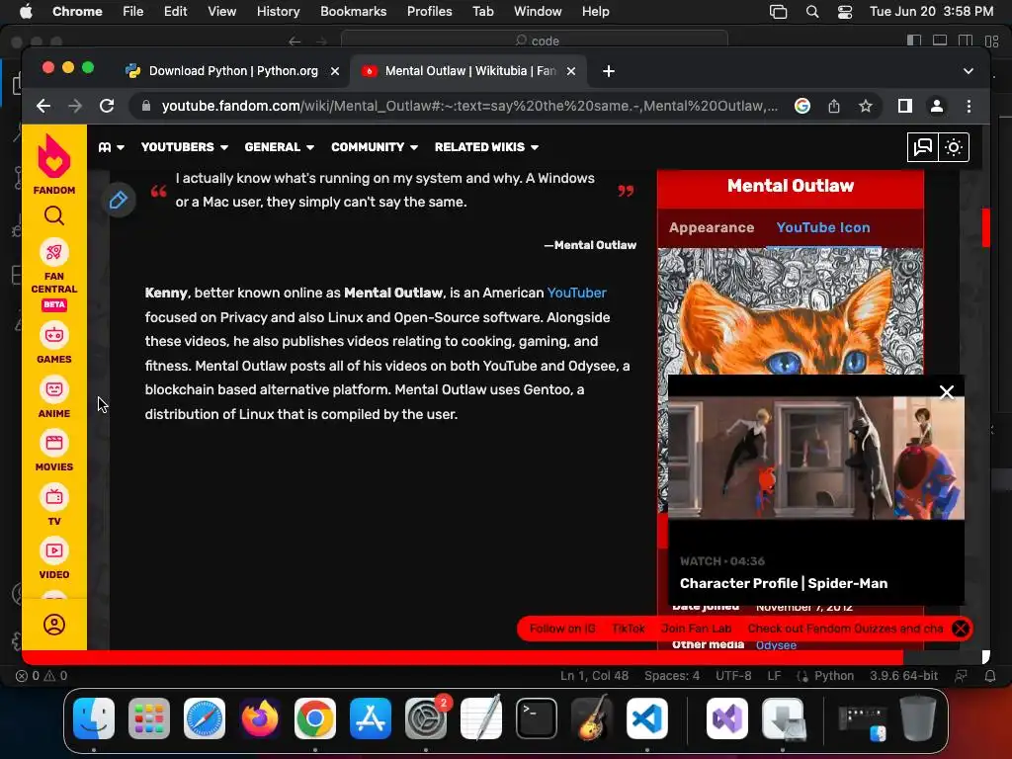Expand the COMMUNITY dropdown
1012x759 pixels.
coord(375,147)
